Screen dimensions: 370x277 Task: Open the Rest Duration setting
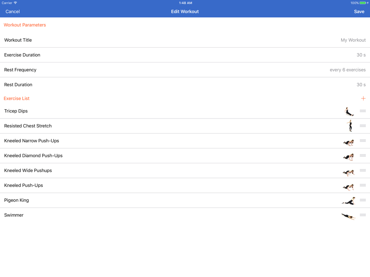pyautogui.click(x=185, y=85)
